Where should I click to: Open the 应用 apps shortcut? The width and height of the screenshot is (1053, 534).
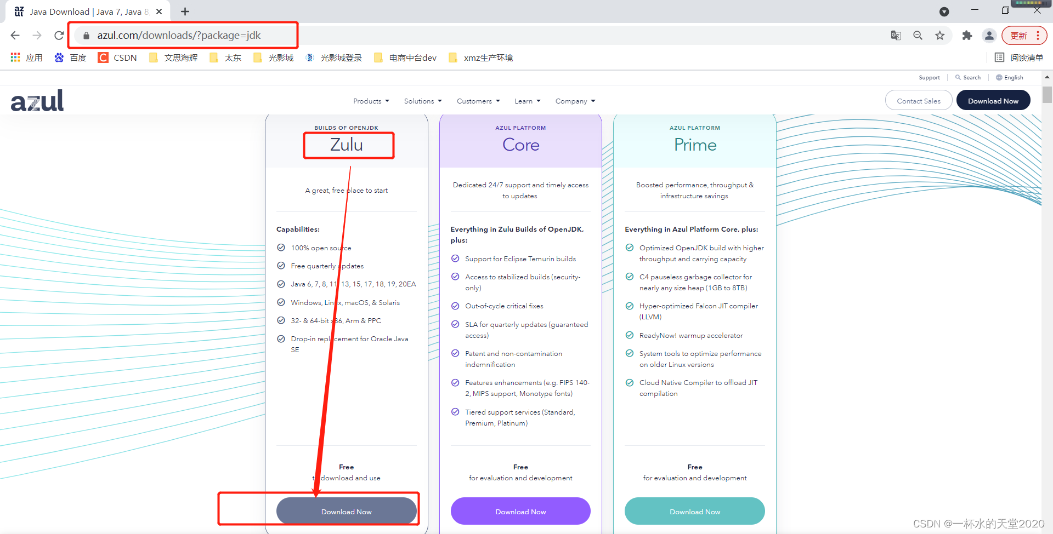pos(26,58)
